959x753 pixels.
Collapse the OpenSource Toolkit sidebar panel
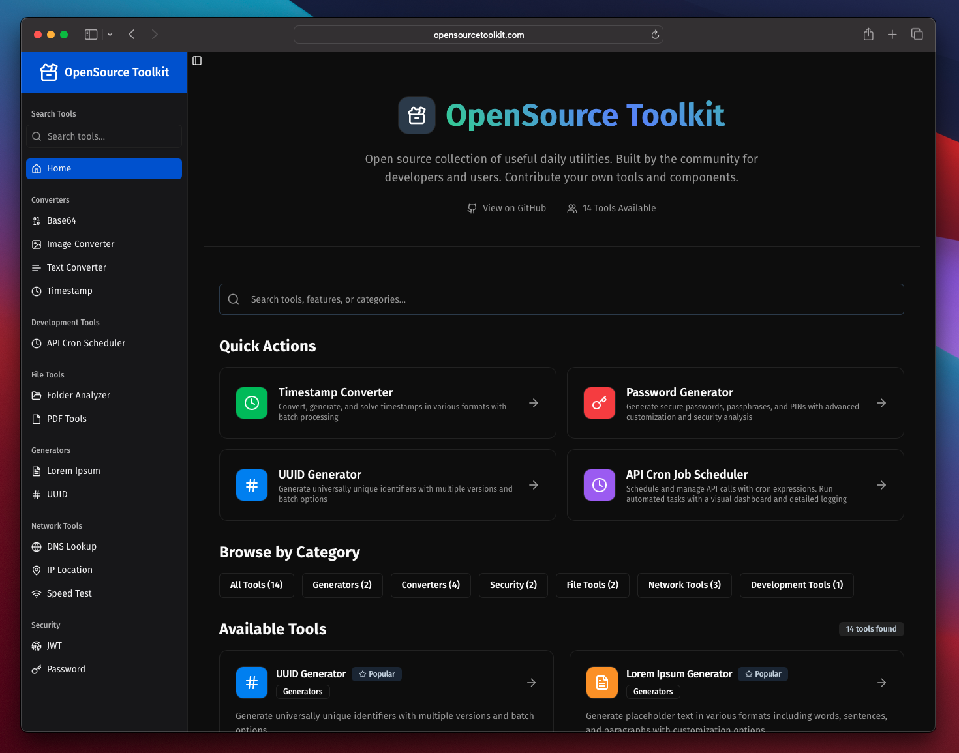[197, 60]
